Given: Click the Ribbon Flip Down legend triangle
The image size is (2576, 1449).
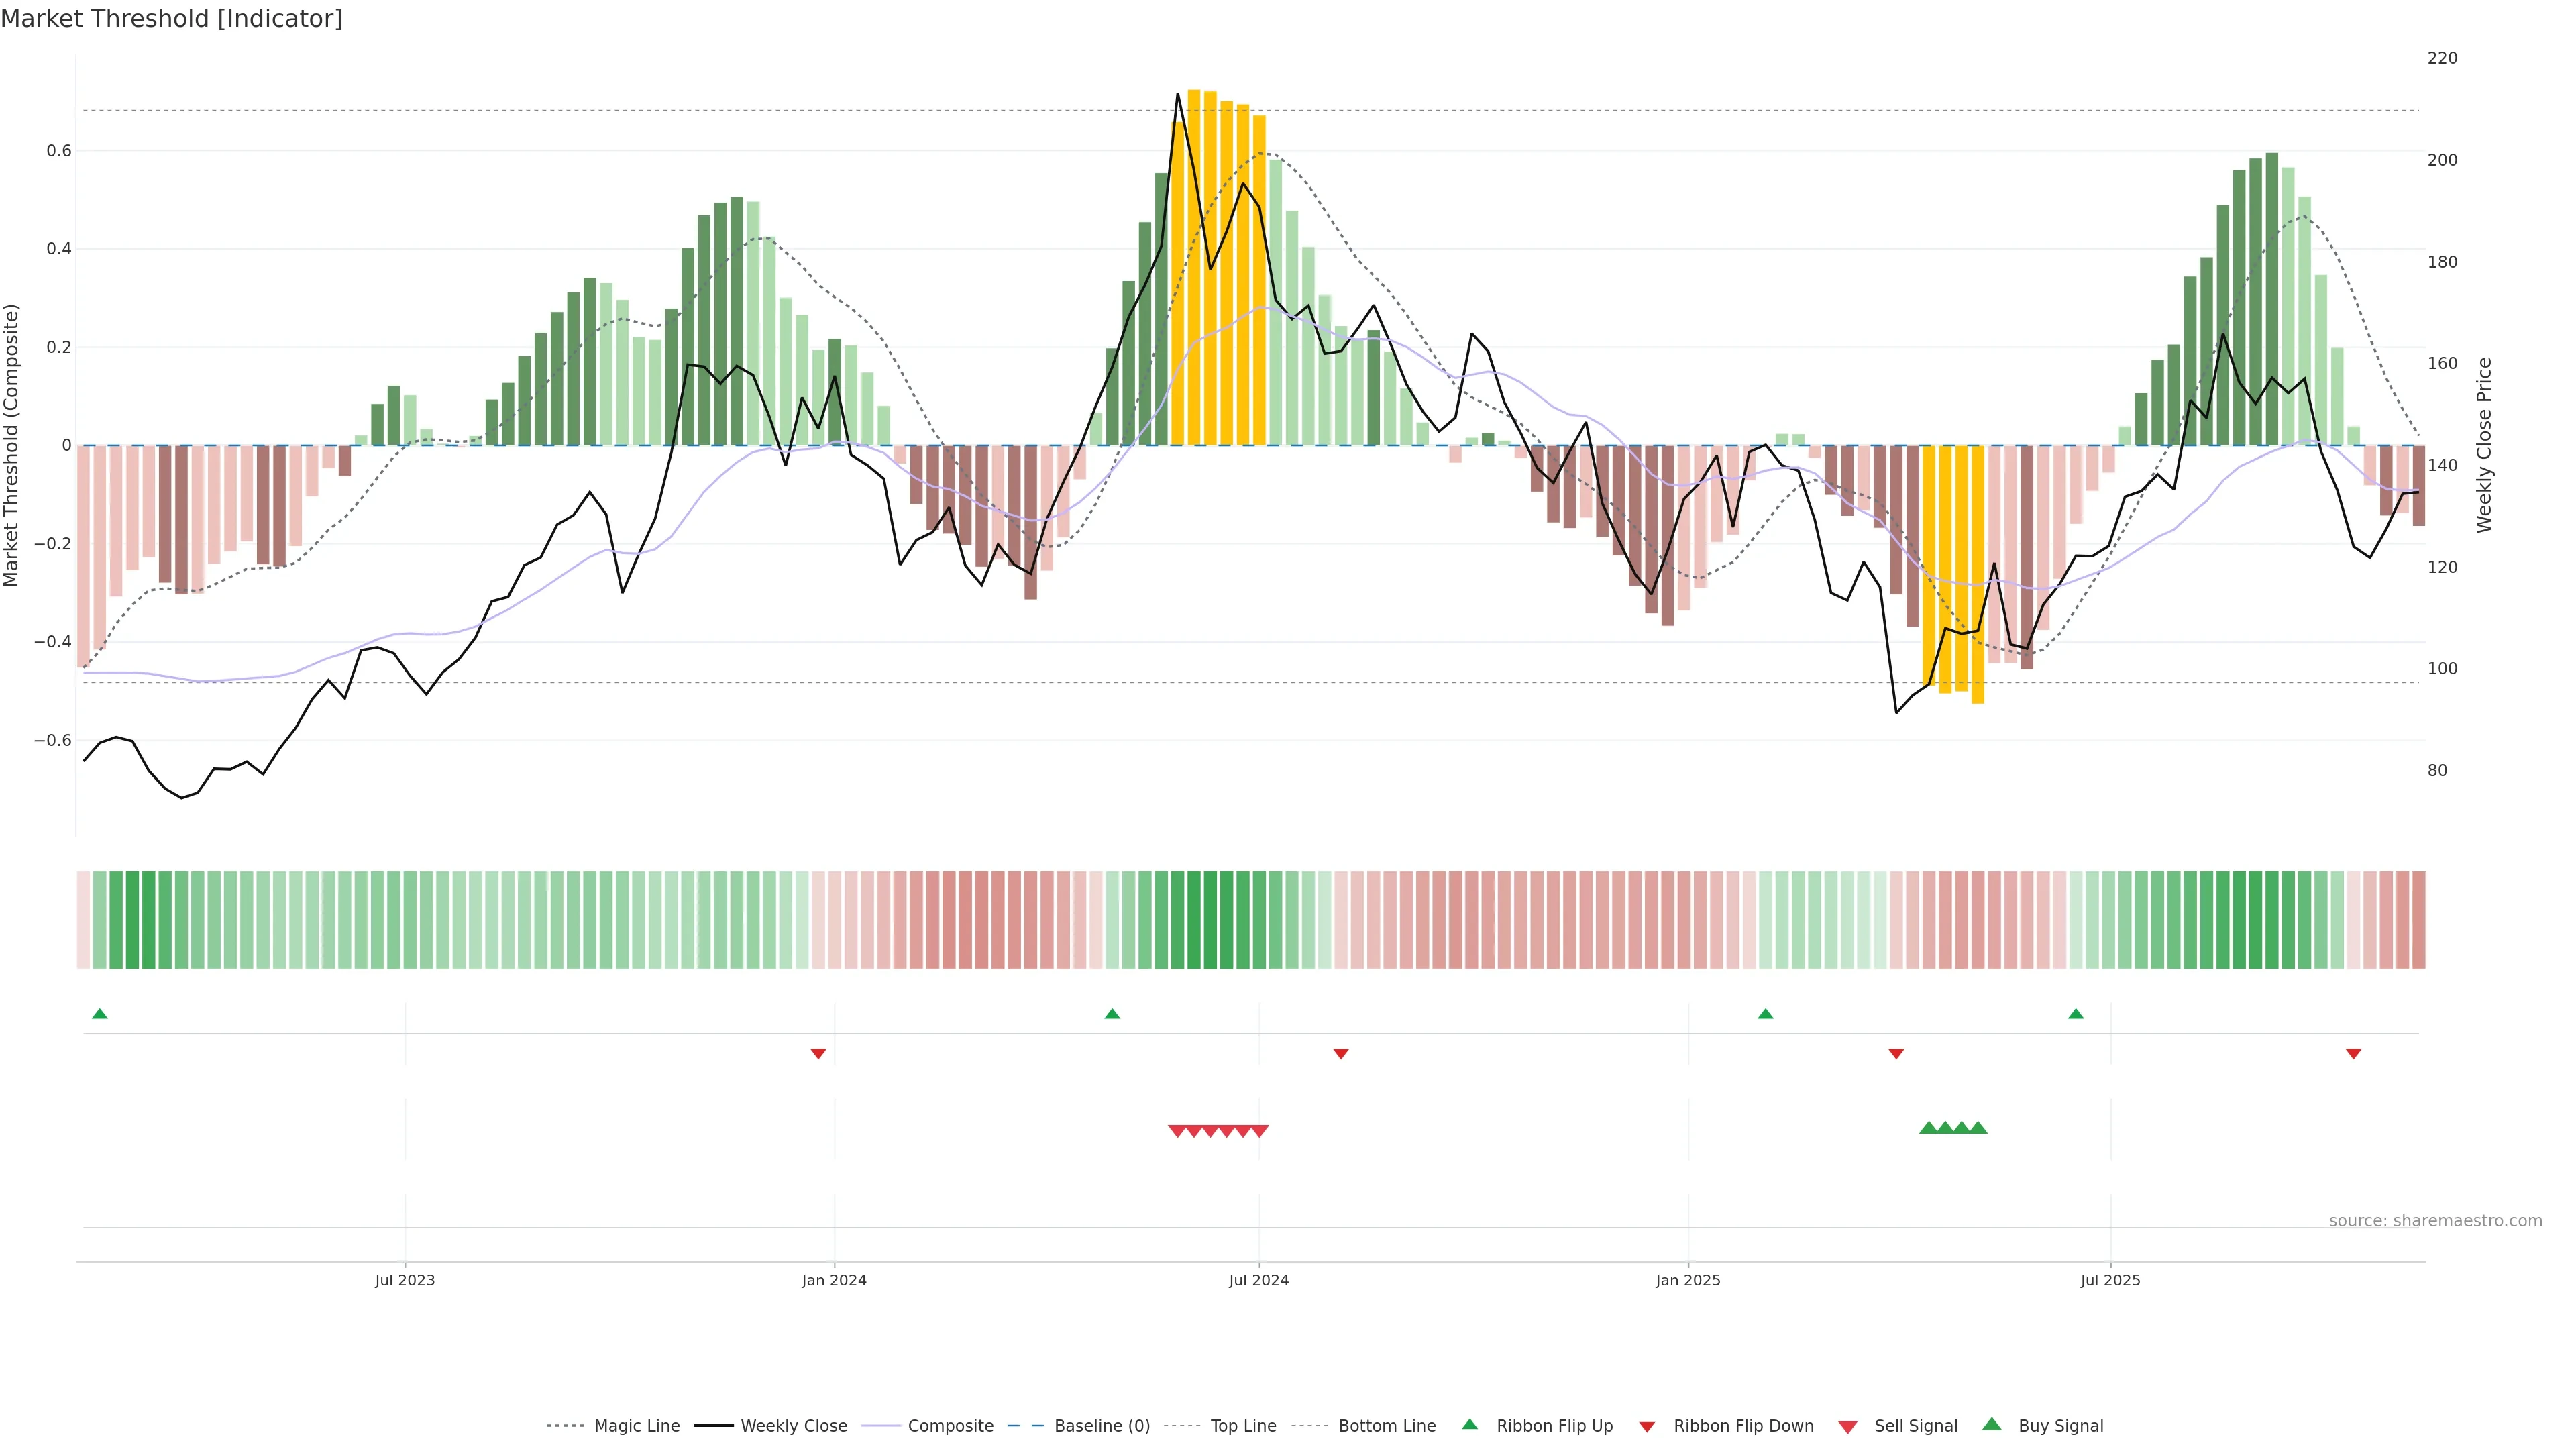Looking at the screenshot, I should click(1647, 1427).
